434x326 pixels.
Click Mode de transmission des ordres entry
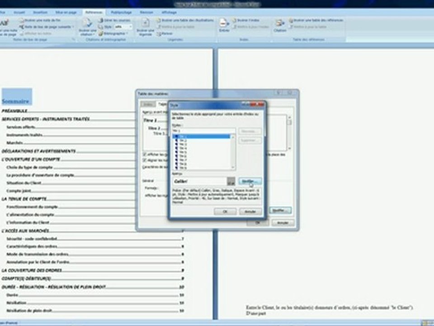38,254
